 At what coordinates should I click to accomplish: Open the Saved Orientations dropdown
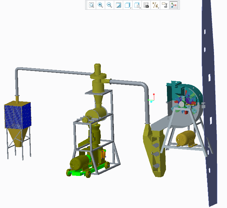(x=137, y=5)
